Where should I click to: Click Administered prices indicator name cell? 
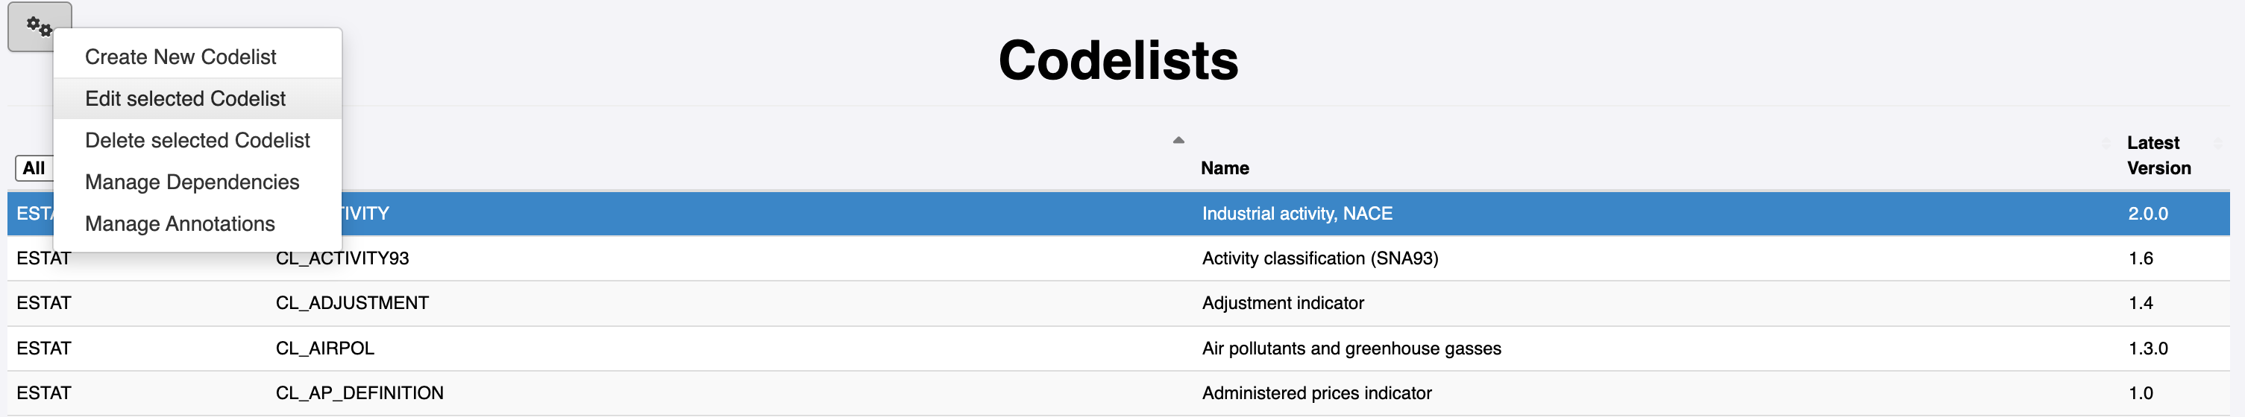1316,392
